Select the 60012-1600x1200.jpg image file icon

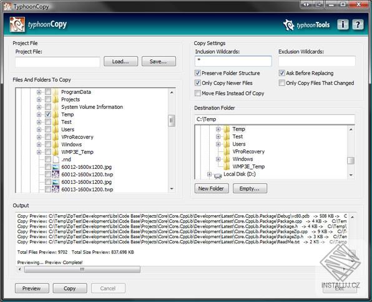[x=56, y=167]
